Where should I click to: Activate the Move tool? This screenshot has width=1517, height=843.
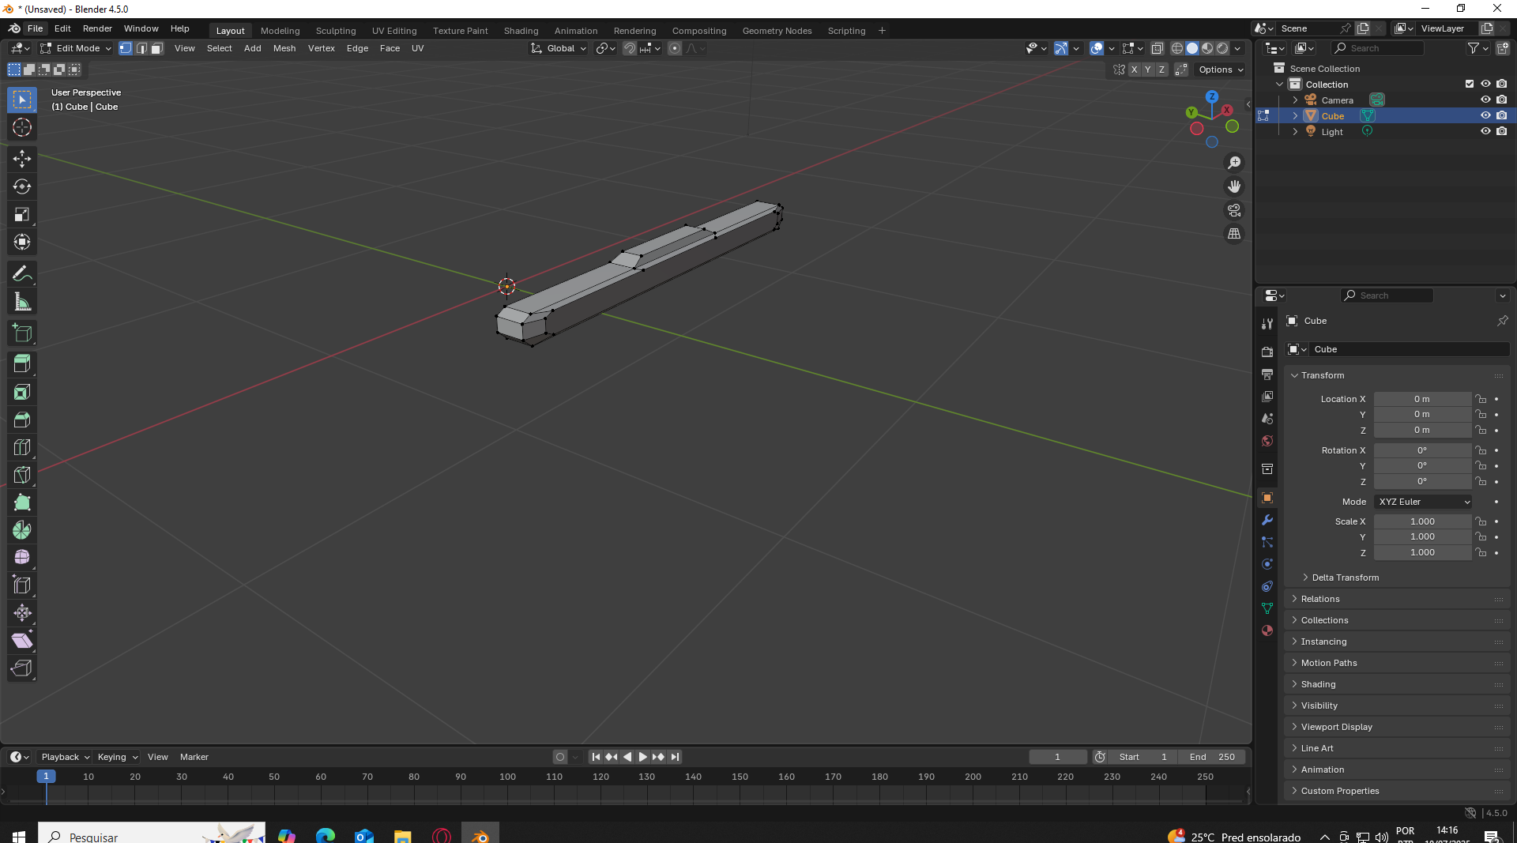click(22, 159)
